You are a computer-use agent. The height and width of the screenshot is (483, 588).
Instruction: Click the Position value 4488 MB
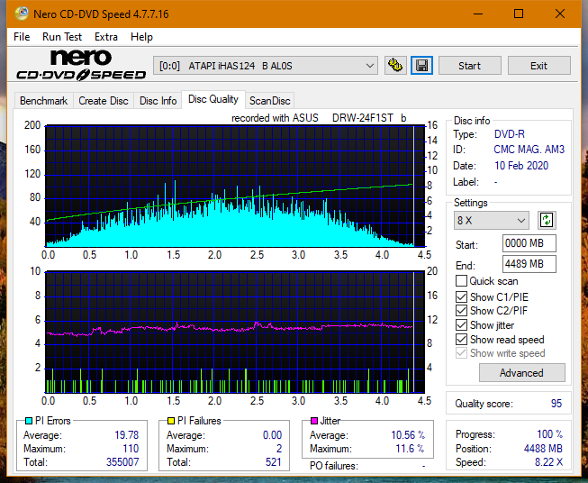coord(543,449)
